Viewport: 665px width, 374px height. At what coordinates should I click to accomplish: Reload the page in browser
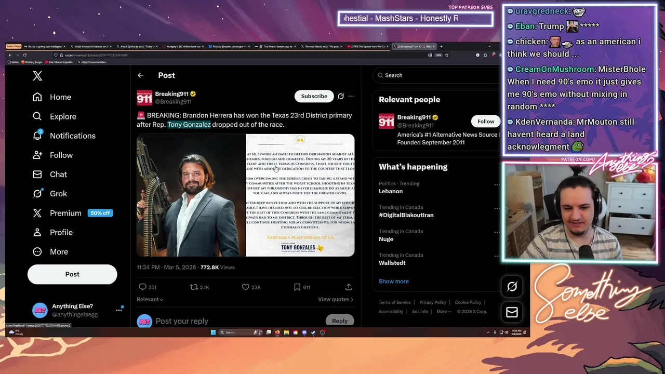pyautogui.click(x=24, y=55)
